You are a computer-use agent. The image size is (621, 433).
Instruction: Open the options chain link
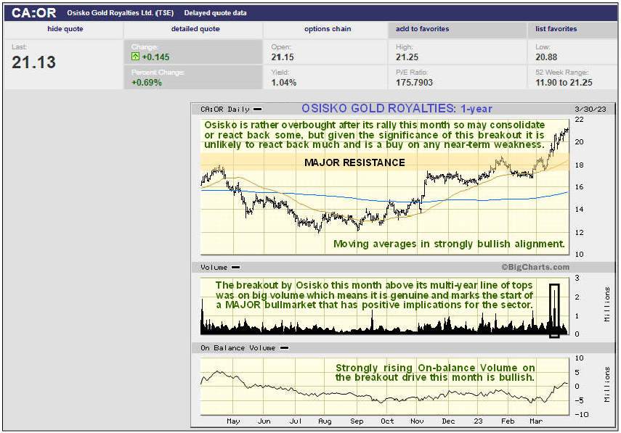click(x=328, y=29)
